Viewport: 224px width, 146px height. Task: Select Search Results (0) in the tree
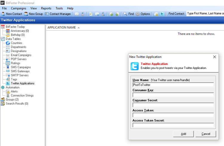[17, 104]
